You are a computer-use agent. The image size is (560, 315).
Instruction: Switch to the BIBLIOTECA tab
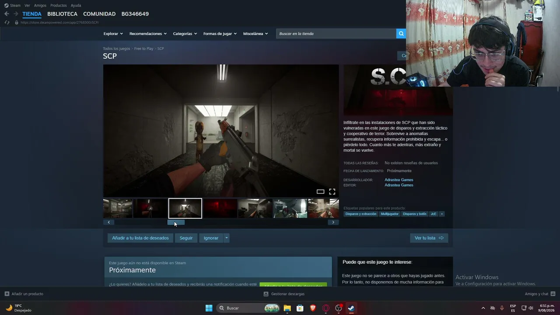tap(62, 14)
